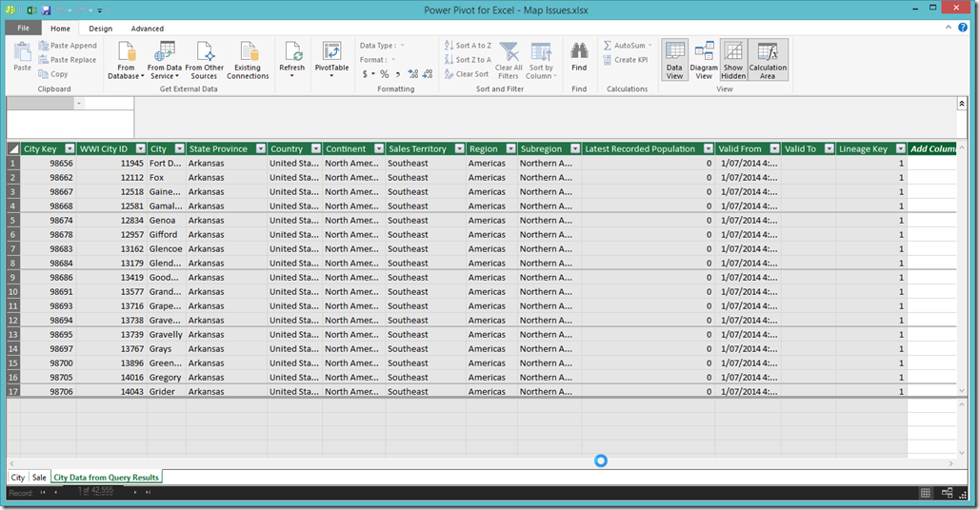The image size is (979, 510).
Task: Increase decimal places
Action: pos(413,74)
